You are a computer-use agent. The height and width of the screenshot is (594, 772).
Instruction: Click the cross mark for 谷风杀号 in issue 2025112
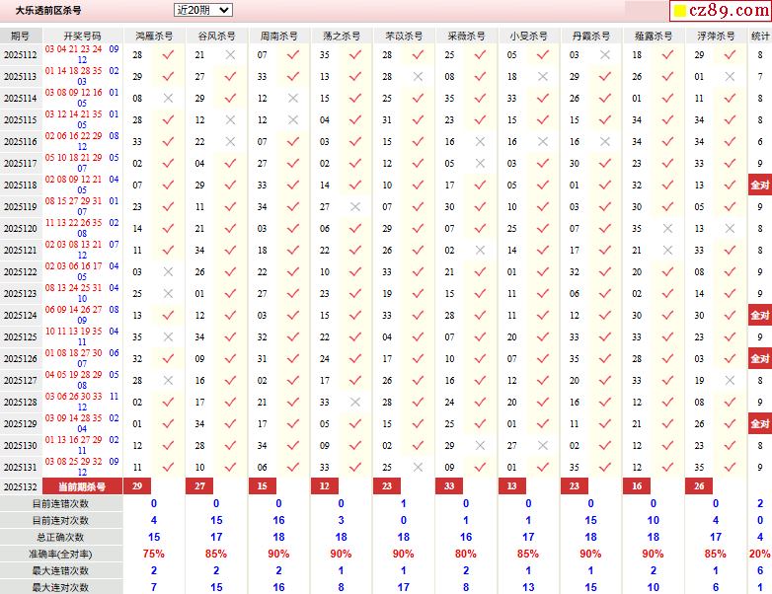pyautogui.click(x=230, y=55)
